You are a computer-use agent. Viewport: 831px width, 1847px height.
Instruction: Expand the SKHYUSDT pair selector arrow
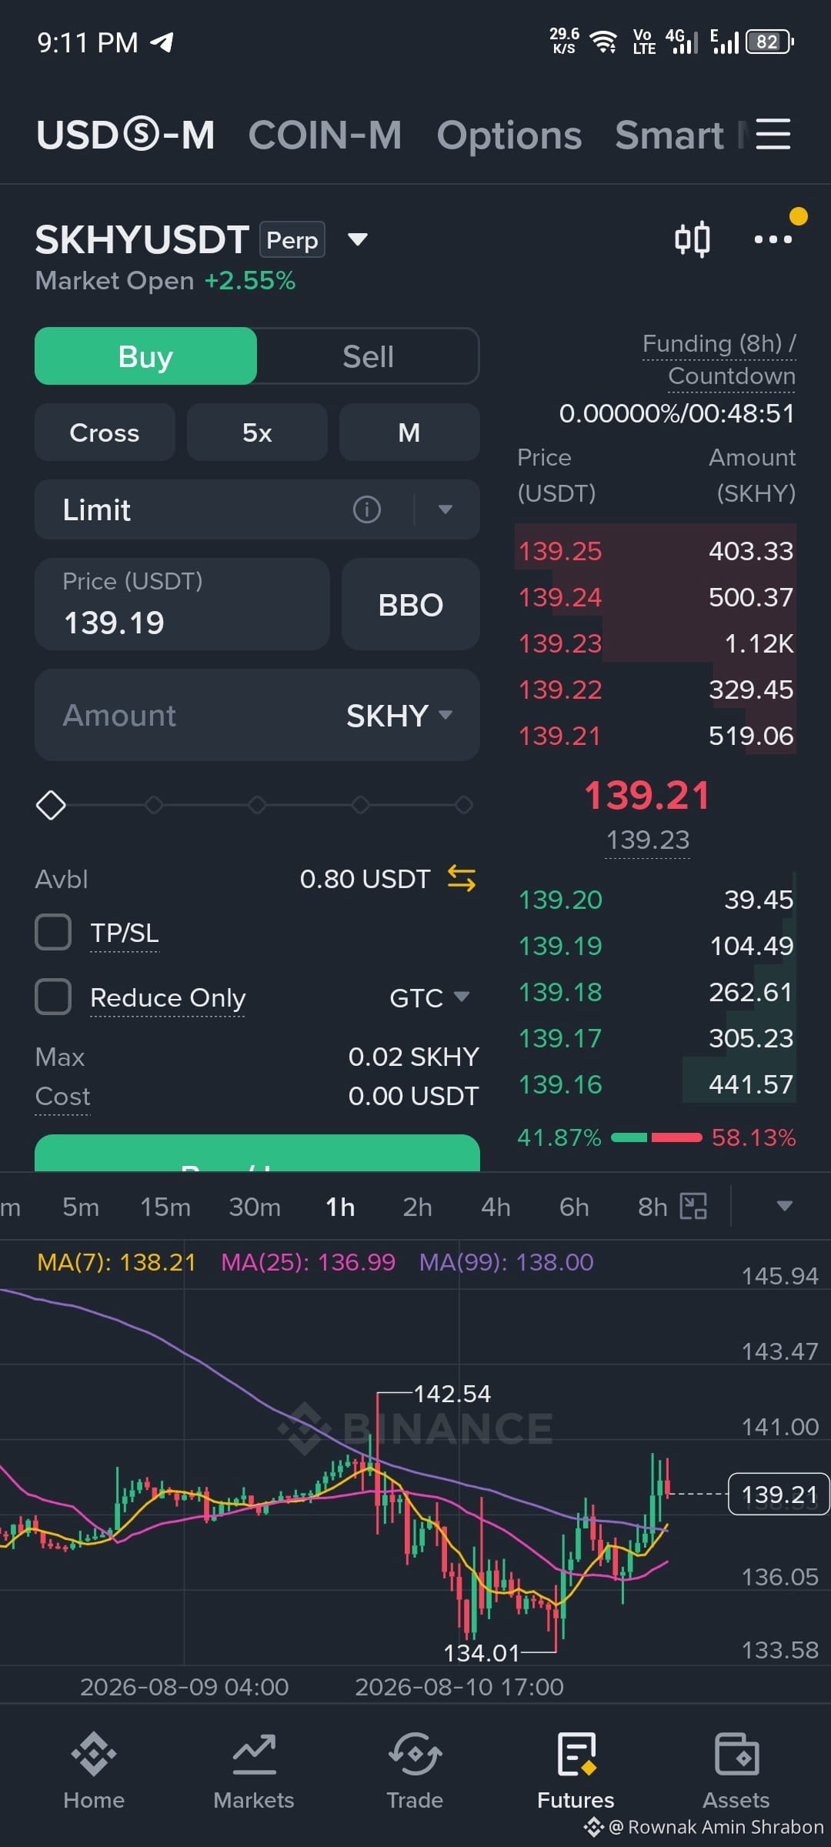(x=358, y=239)
